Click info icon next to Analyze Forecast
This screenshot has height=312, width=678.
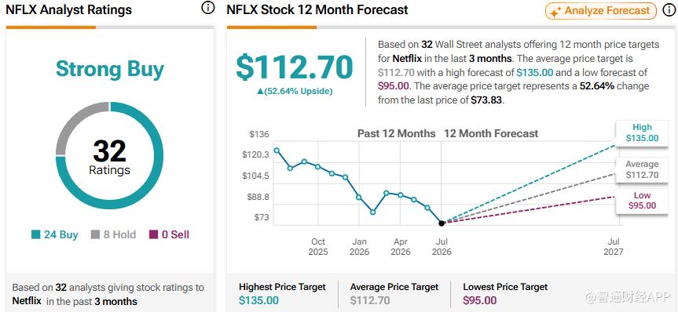point(669,11)
